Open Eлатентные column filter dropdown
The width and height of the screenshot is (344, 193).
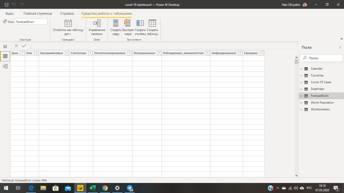[90, 53]
